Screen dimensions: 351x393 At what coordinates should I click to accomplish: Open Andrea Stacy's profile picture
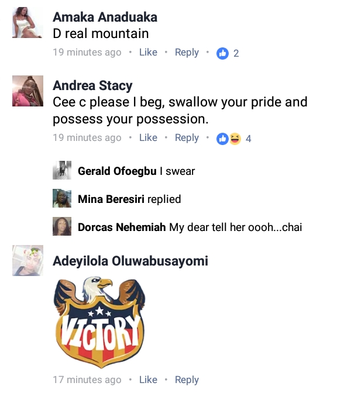27,91
